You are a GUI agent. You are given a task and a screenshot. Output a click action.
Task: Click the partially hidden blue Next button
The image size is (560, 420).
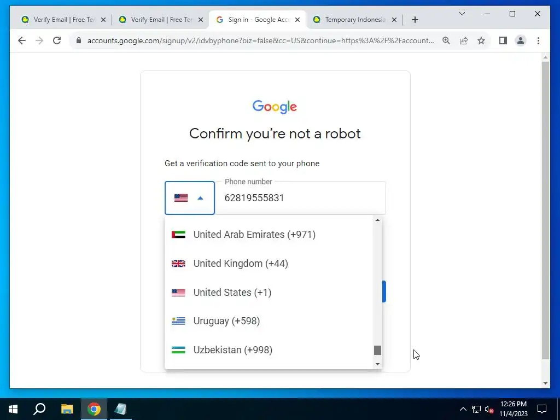tap(384, 291)
